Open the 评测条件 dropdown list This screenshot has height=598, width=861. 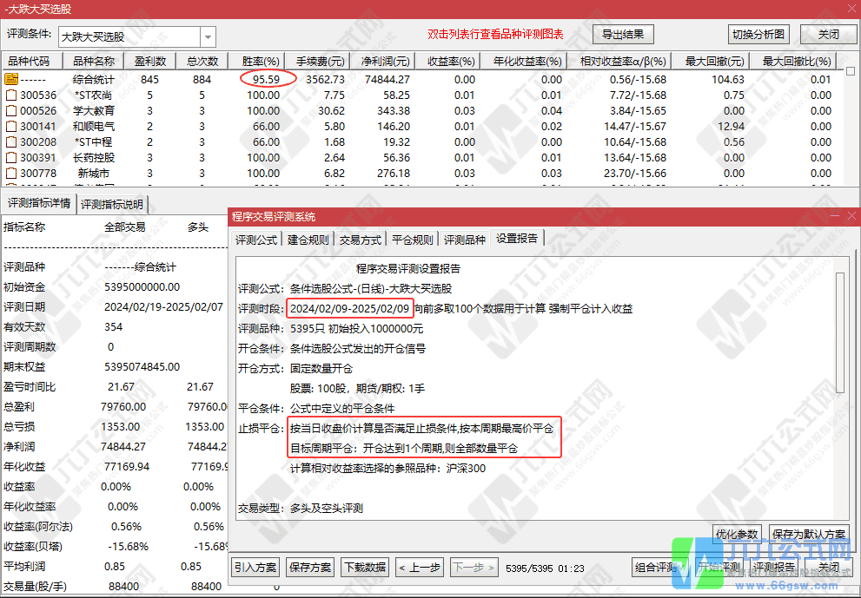click(x=208, y=36)
